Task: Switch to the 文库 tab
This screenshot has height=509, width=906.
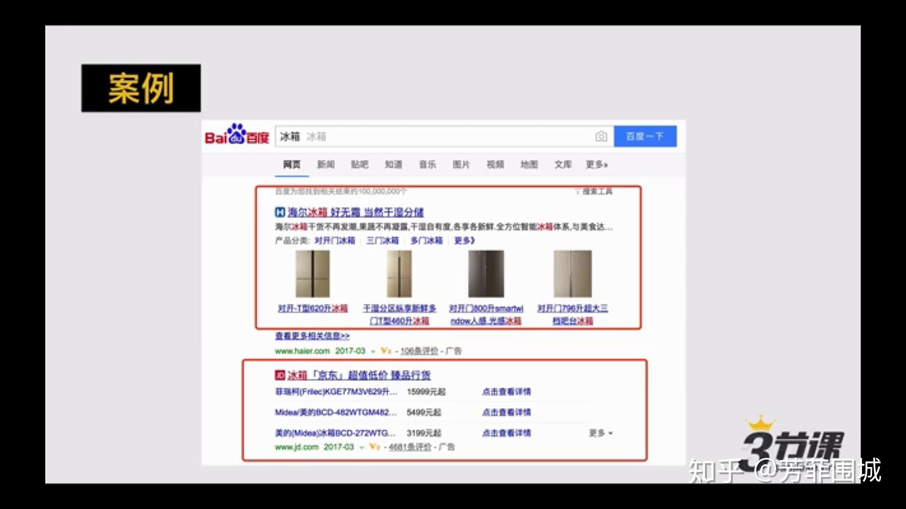Action: 563,164
